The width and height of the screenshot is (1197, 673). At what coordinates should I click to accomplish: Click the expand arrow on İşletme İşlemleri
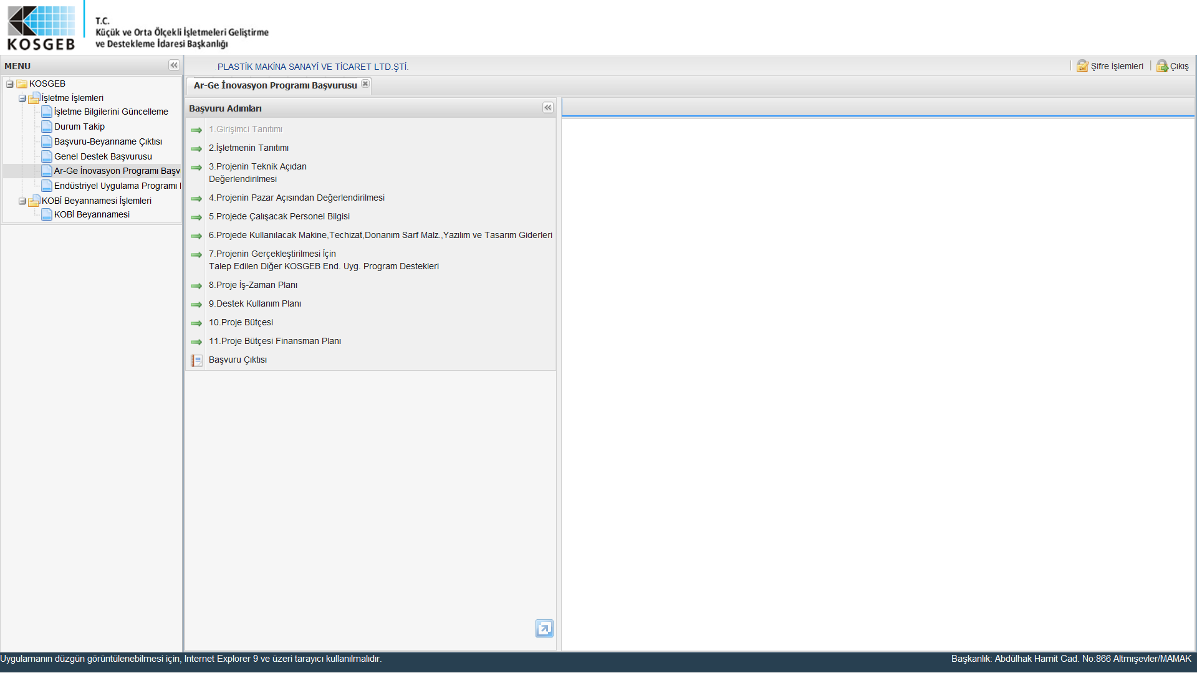(22, 98)
